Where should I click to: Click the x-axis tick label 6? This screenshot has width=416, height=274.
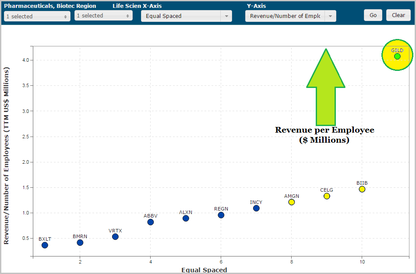pyautogui.click(x=221, y=262)
